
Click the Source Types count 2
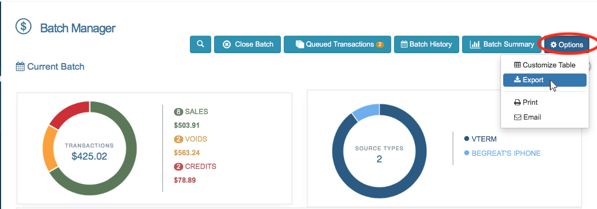(379, 159)
